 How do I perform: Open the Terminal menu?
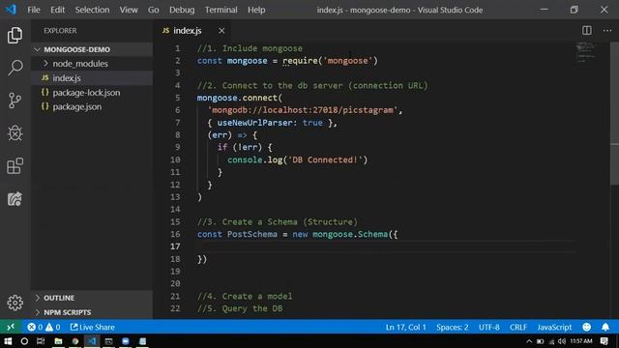pyautogui.click(x=221, y=10)
